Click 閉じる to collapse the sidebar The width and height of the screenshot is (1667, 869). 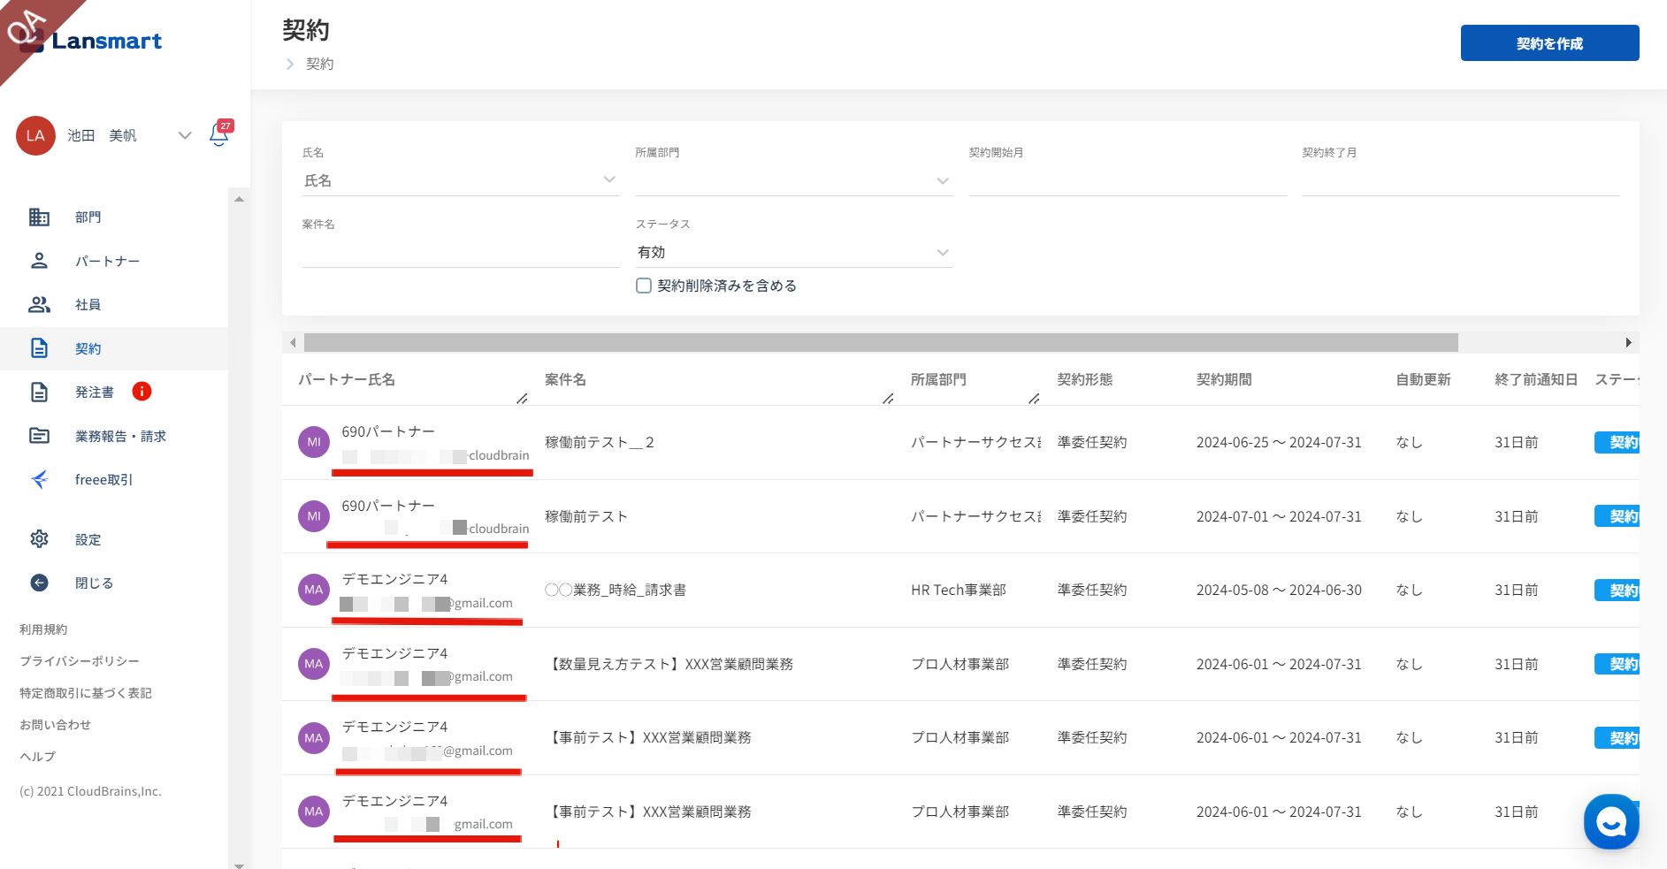click(94, 583)
